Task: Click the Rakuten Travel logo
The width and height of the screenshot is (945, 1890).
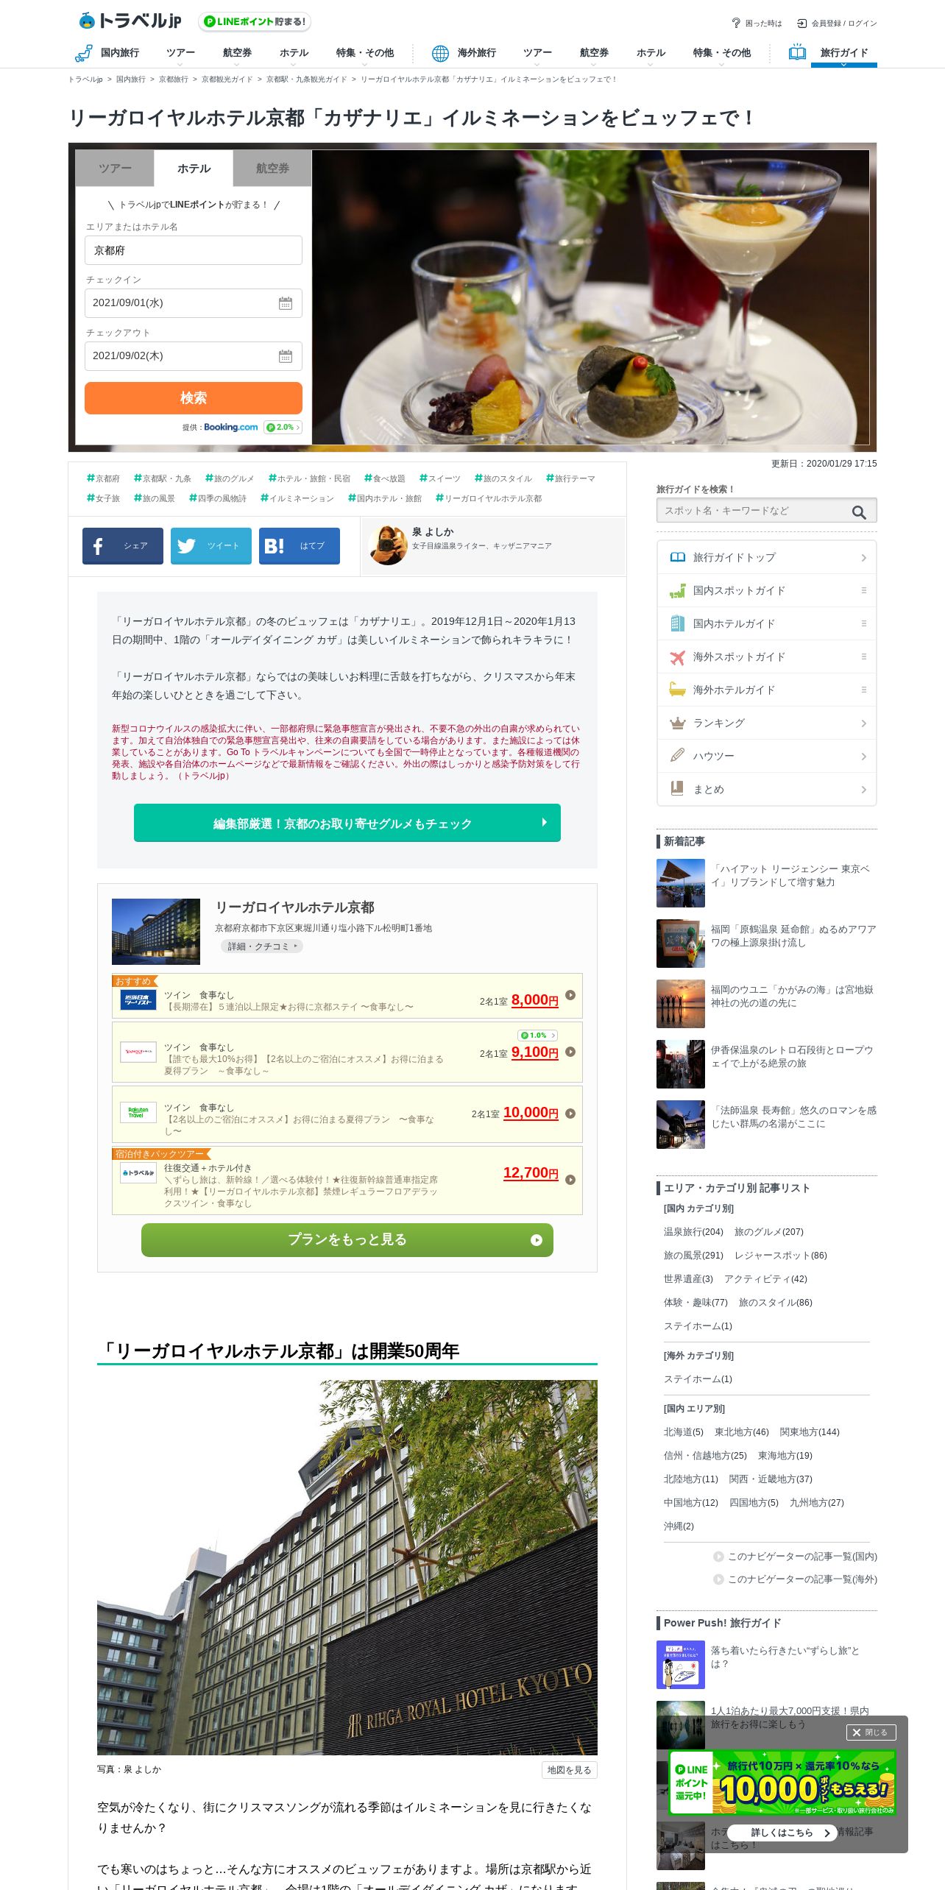Action: click(x=138, y=1112)
